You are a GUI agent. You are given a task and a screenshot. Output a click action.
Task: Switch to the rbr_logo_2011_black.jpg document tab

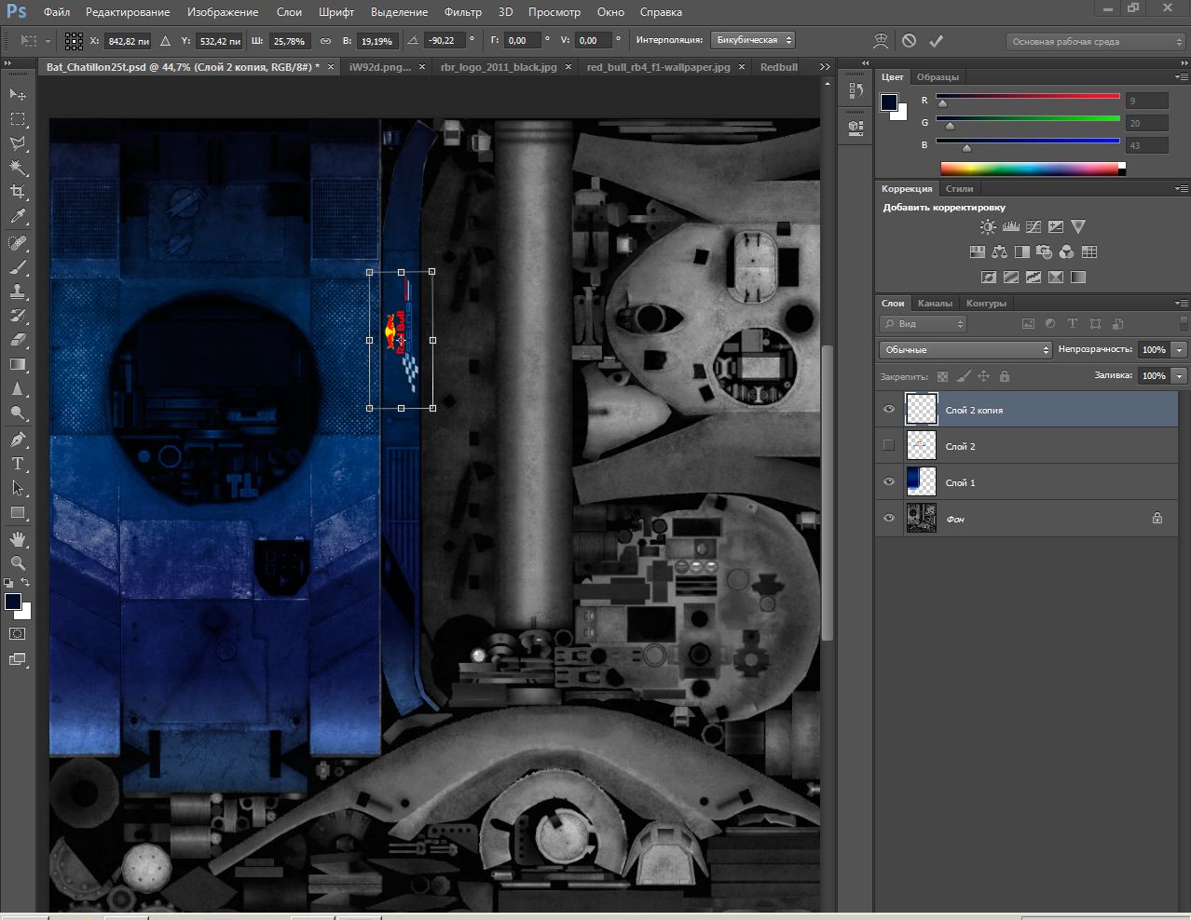click(x=499, y=67)
